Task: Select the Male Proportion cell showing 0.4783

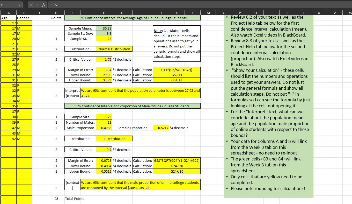Action: [104, 128]
